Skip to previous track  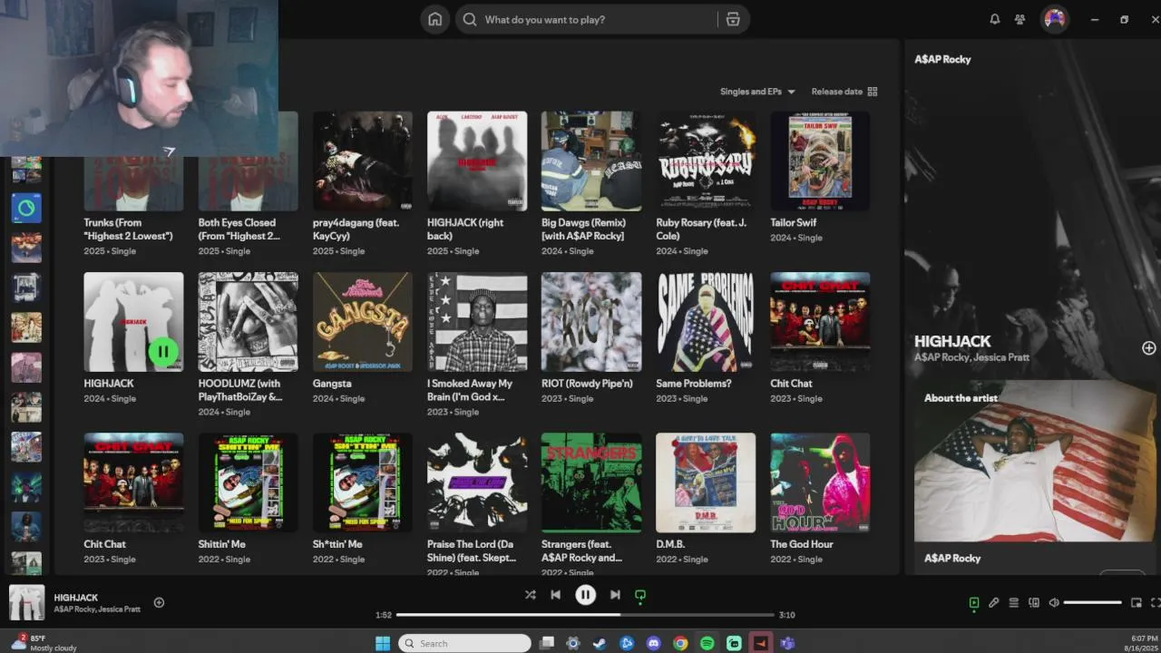pyautogui.click(x=555, y=595)
